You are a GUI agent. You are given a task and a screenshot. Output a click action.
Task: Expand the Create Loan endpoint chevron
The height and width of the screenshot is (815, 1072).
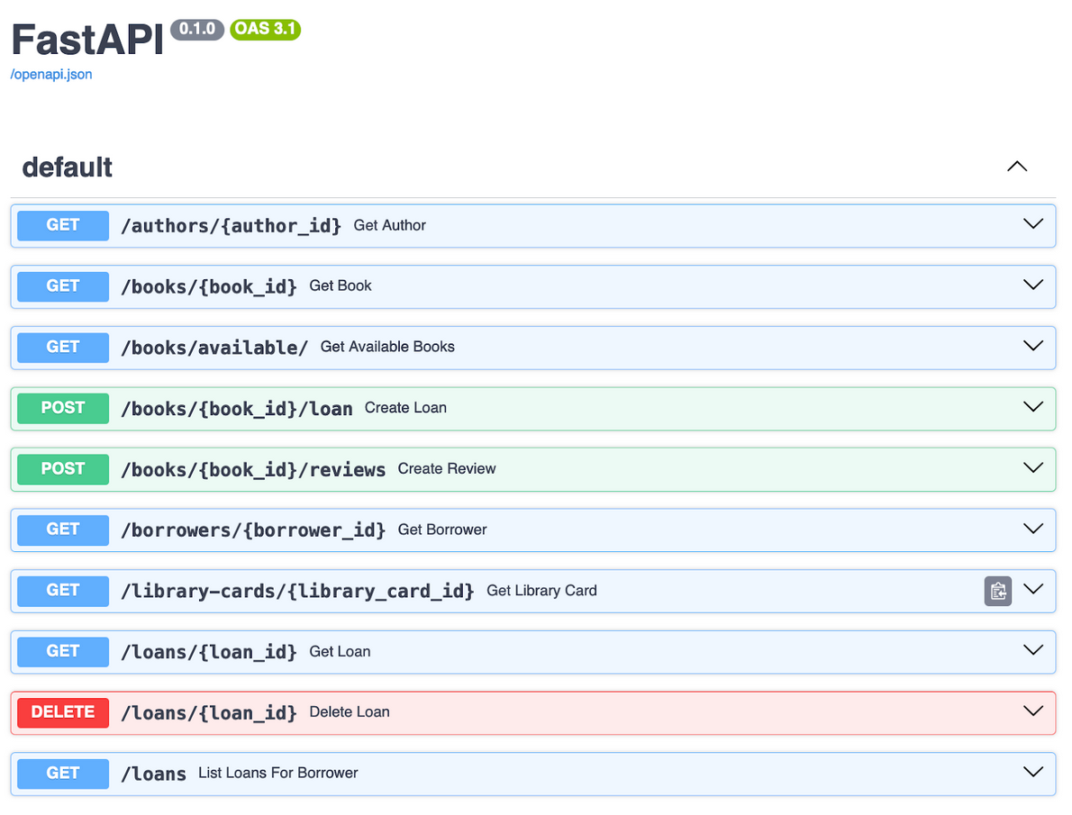1032,407
